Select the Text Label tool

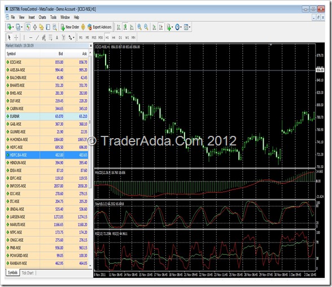[63, 38]
